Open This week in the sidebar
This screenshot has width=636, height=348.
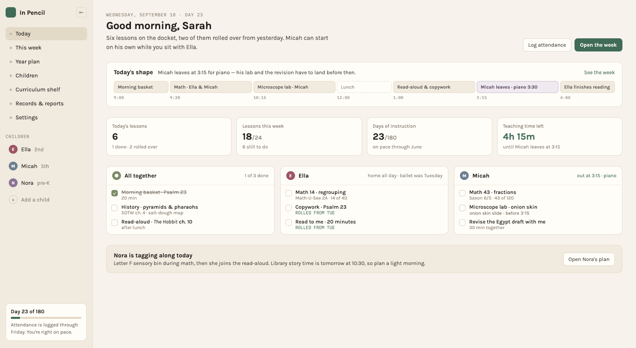point(46,47)
